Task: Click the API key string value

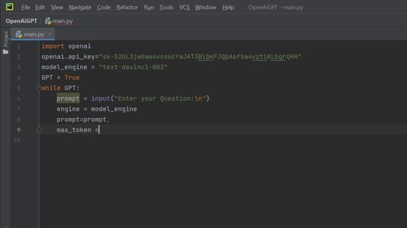Action: 200,56
